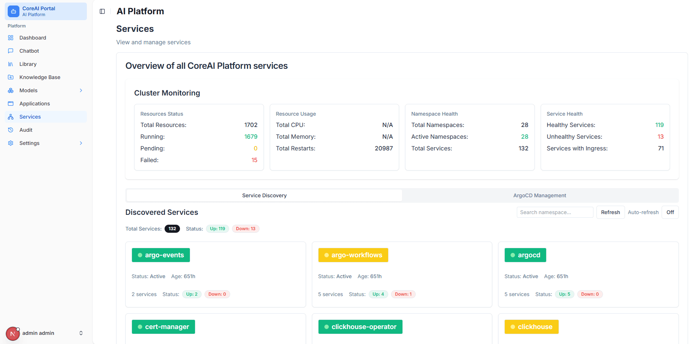This screenshot has height=344, width=692.
Task: Click the green argocd namespace badge
Action: point(525,255)
